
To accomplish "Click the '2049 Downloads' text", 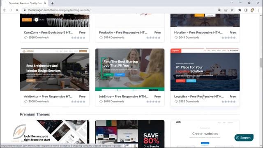I will pyautogui.click(x=189, y=37).
